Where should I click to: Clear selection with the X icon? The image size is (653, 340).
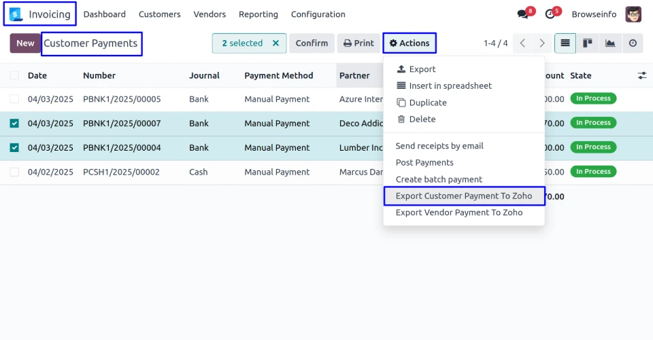click(275, 43)
